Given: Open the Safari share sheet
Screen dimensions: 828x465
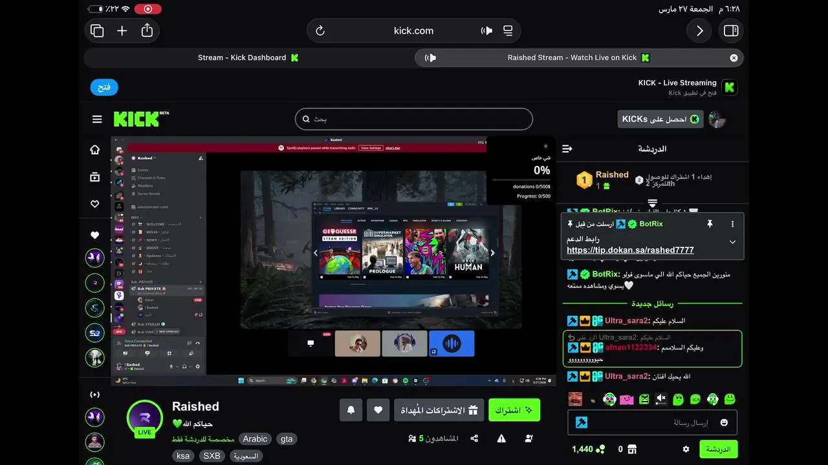Looking at the screenshot, I should tap(147, 30).
